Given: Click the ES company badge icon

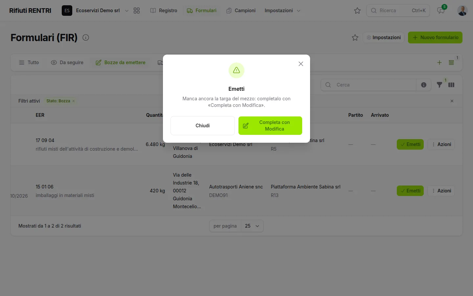Looking at the screenshot, I should pyautogui.click(x=67, y=11).
